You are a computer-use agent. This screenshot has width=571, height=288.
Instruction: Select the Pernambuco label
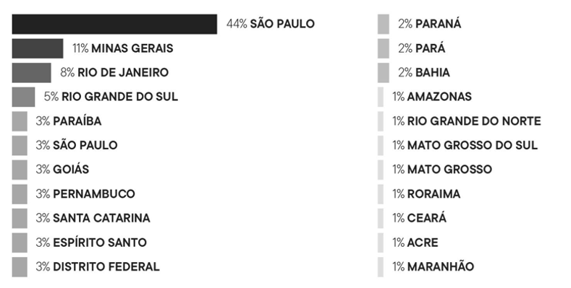94,194
